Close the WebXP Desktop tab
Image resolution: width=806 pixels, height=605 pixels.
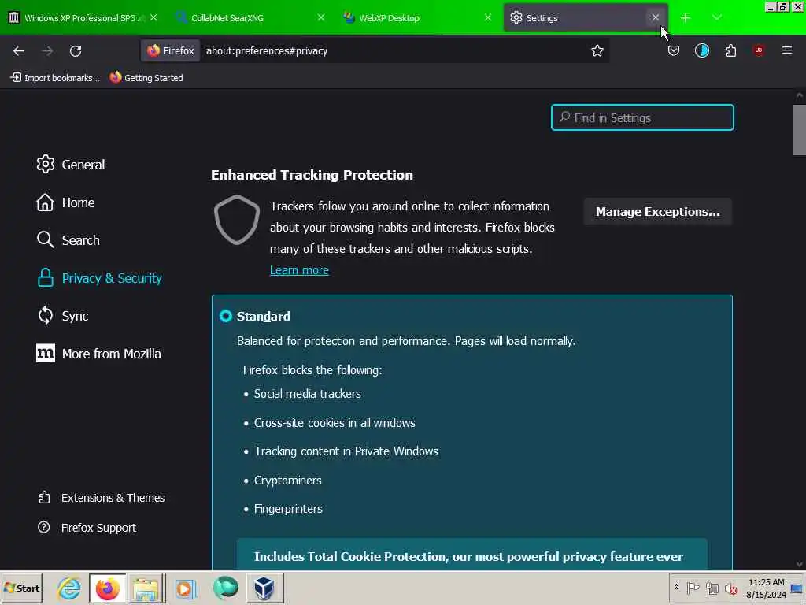coord(488,17)
